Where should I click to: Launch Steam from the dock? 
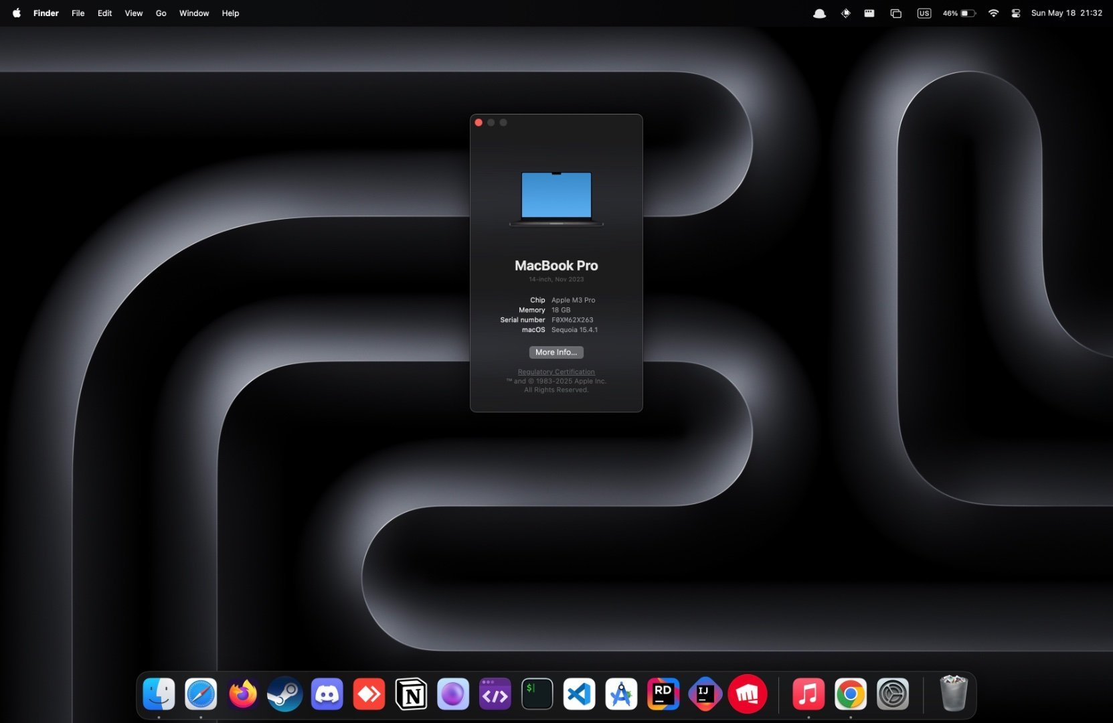point(285,694)
